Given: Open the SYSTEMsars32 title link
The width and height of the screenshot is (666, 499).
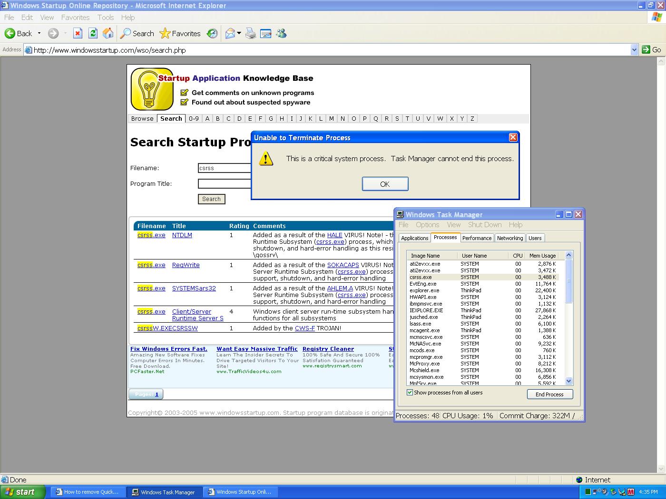Looking at the screenshot, I should click(x=194, y=288).
